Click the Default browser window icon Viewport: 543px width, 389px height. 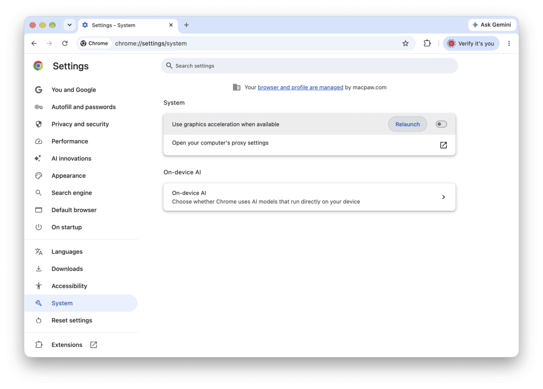pyautogui.click(x=38, y=210)
